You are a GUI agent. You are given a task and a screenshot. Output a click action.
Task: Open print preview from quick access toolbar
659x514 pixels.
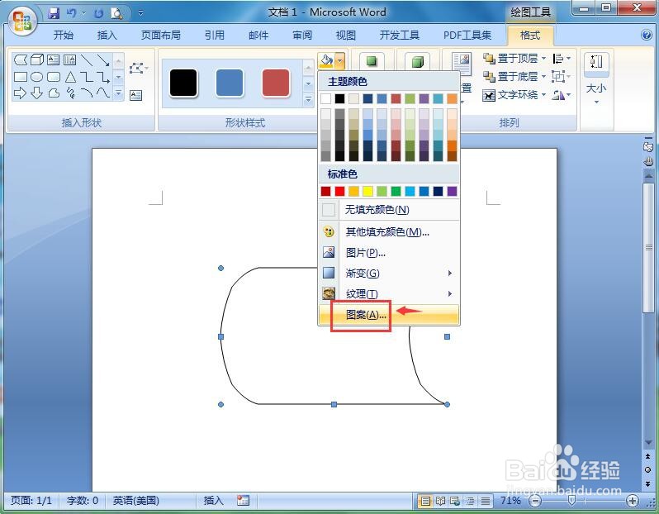coord(116,13)
